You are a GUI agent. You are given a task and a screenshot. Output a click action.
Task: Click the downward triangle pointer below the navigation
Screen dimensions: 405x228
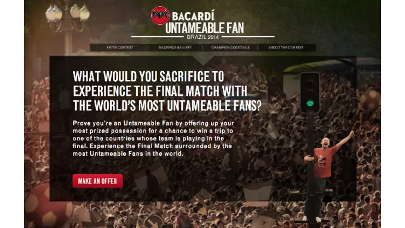[203, 61]
